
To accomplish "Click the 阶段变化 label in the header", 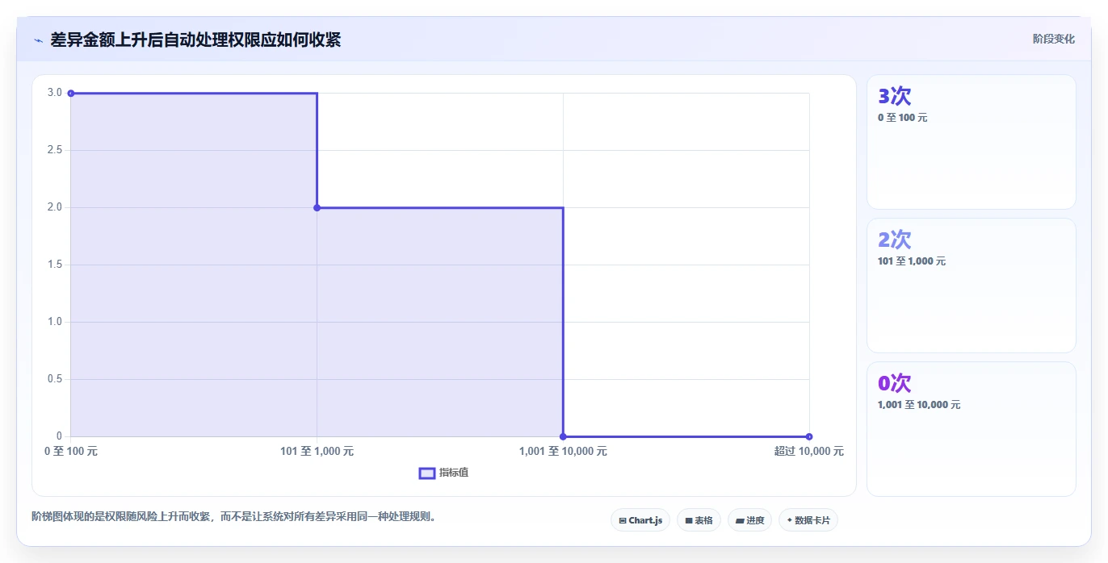I will point(1054,39).
